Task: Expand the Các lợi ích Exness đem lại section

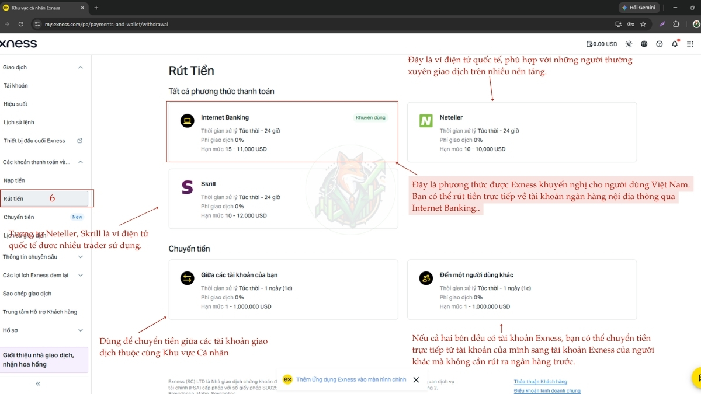Action: 81,275
